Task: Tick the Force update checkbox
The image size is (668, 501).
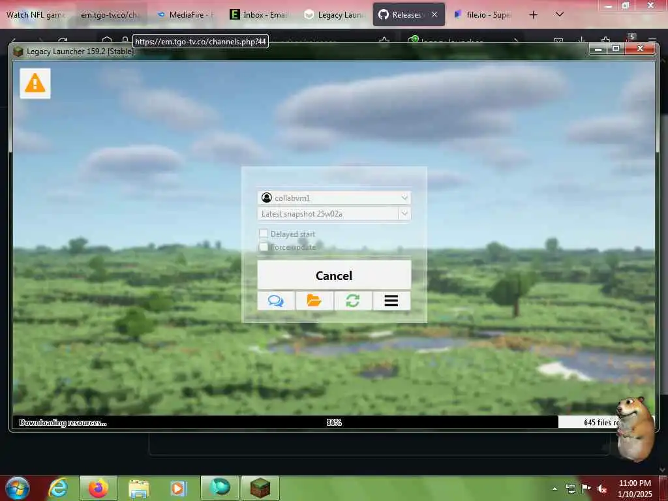Action: 264,247
